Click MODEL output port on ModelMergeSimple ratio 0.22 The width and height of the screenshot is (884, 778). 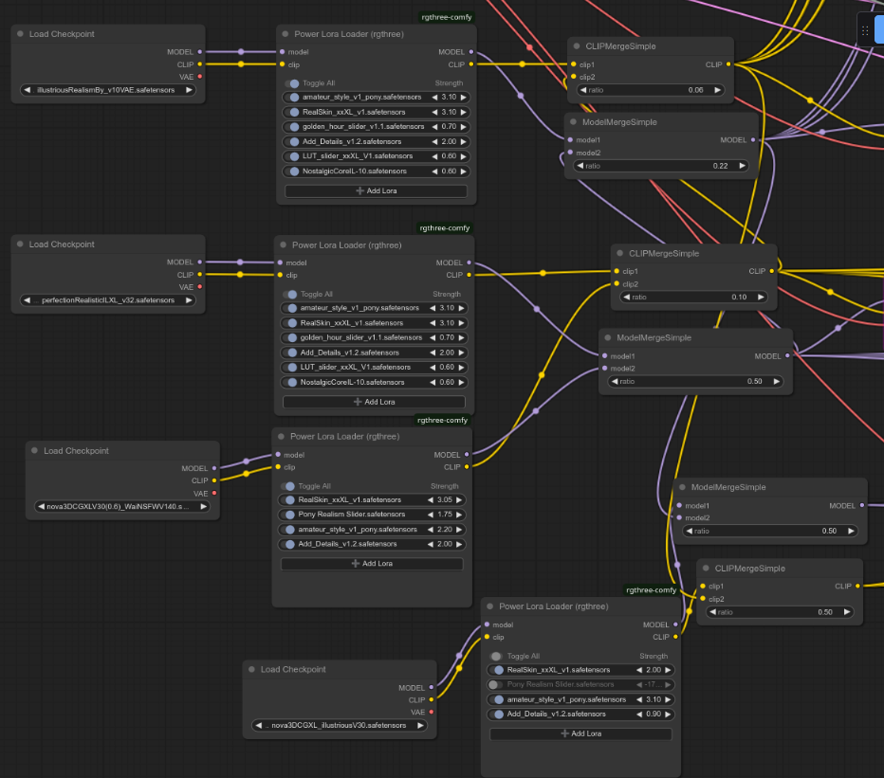pyautogui.click(x=753, y=139)
